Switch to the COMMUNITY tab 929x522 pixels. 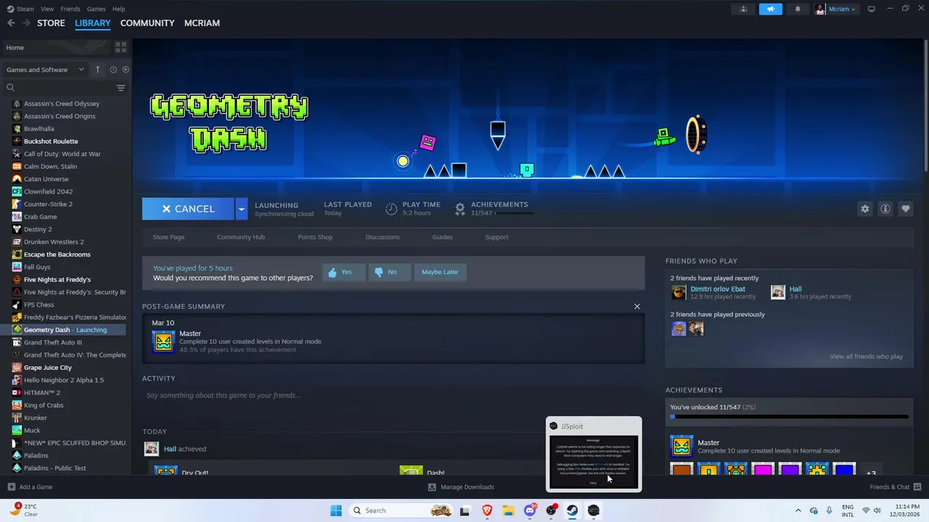[x=147, y=23]
